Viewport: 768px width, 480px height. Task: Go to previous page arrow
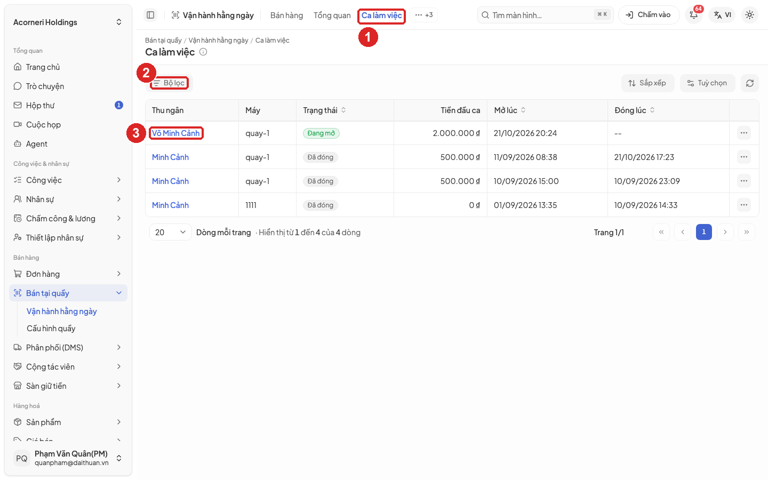[x=683, y=232]
